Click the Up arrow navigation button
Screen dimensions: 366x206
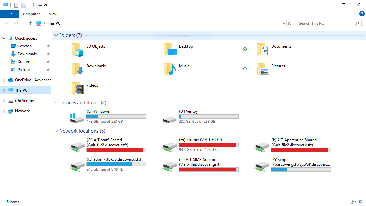coord(30,23)
